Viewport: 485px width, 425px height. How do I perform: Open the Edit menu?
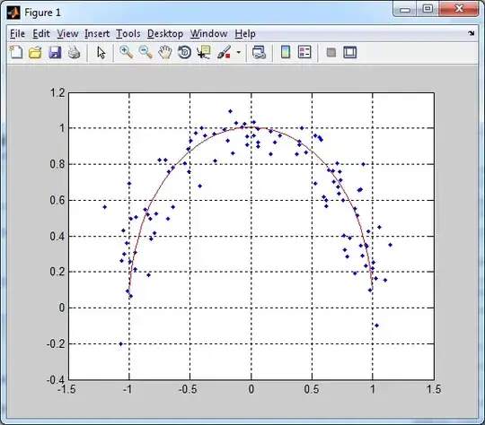coord(41,33)
